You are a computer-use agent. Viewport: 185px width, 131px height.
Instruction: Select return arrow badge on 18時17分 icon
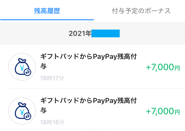(27, 72)
